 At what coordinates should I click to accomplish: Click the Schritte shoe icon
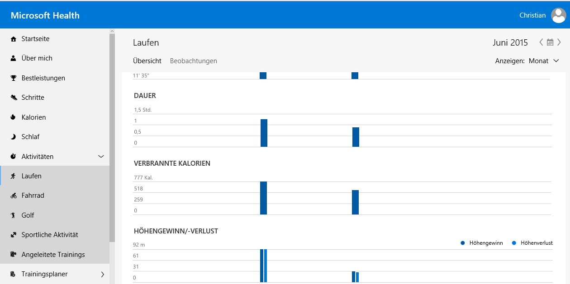point(13,98)
